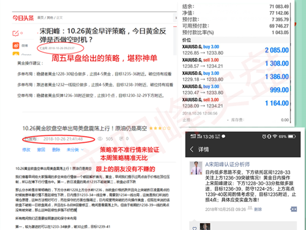The image size is (306, 230).
Task: Click the 999.00 profit value
Action: (x=279, y=90)
